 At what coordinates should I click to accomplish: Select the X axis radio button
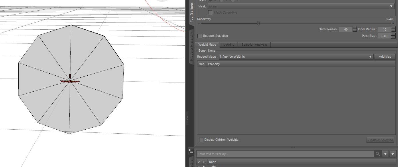coord(211,1)
